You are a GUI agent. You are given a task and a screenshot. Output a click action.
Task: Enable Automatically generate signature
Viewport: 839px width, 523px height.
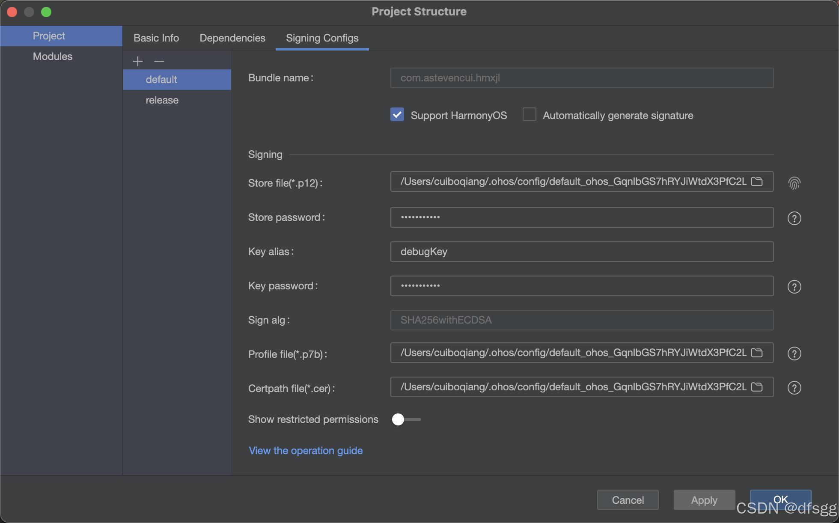pos(529,115)
